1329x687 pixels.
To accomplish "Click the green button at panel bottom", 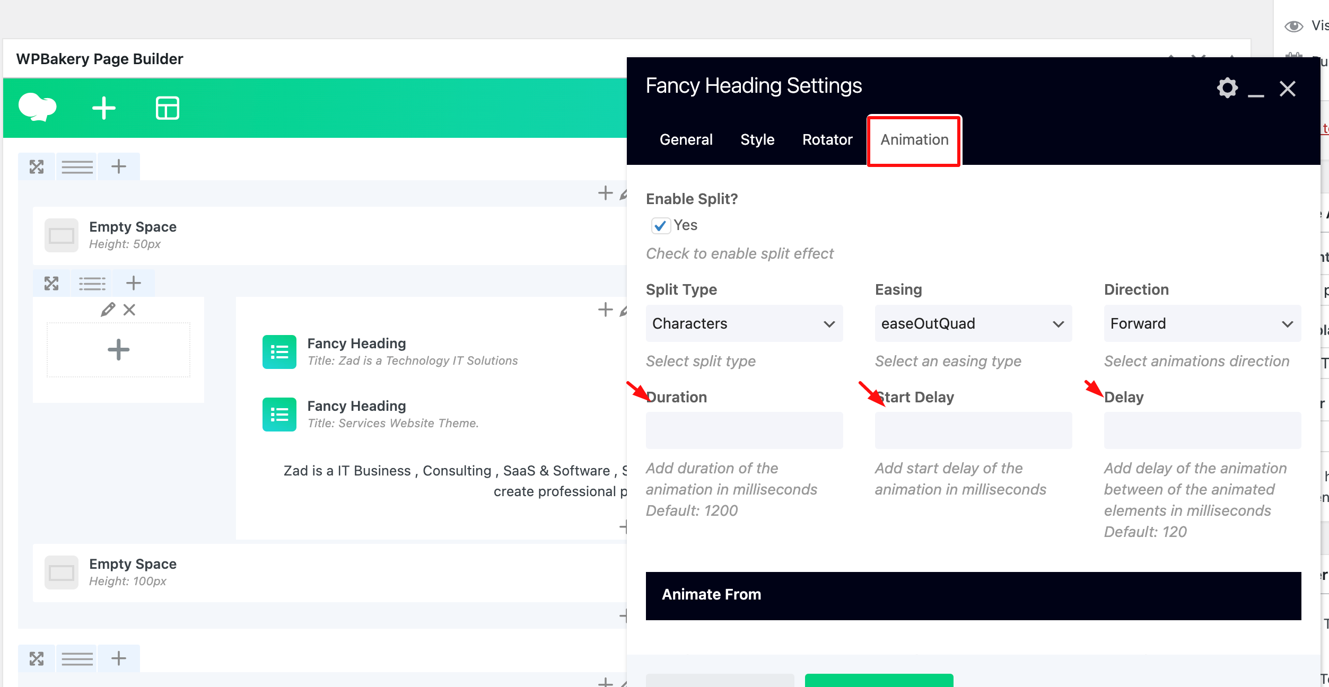I will pyautogui.click(x=879, y=680).
